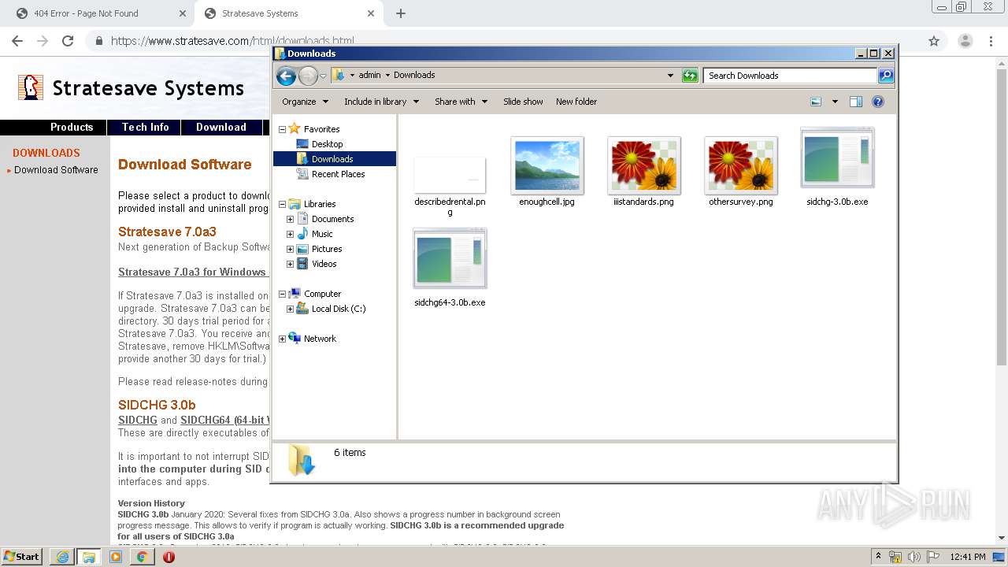Click the 12:41 PM taskbar clock
The image size is (1008, 567).
pyautogui.click(x=968, y=557)
